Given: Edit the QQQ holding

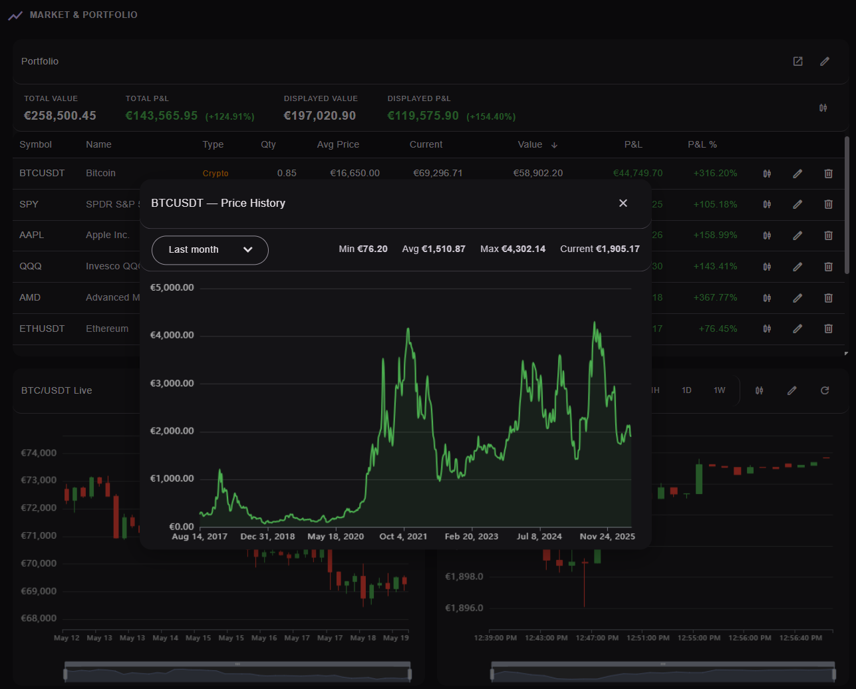Looking at the screenshot, I should 797,266.
